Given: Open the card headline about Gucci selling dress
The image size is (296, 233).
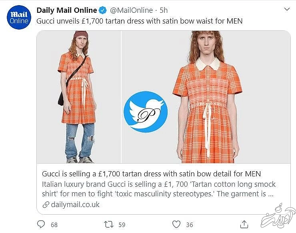Looking at the screenshot, I should [151, 174].
